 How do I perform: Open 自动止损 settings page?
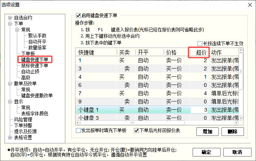pos(30,72)
